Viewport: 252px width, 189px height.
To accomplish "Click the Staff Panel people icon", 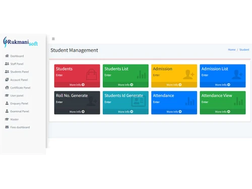I will pos(7,64).
